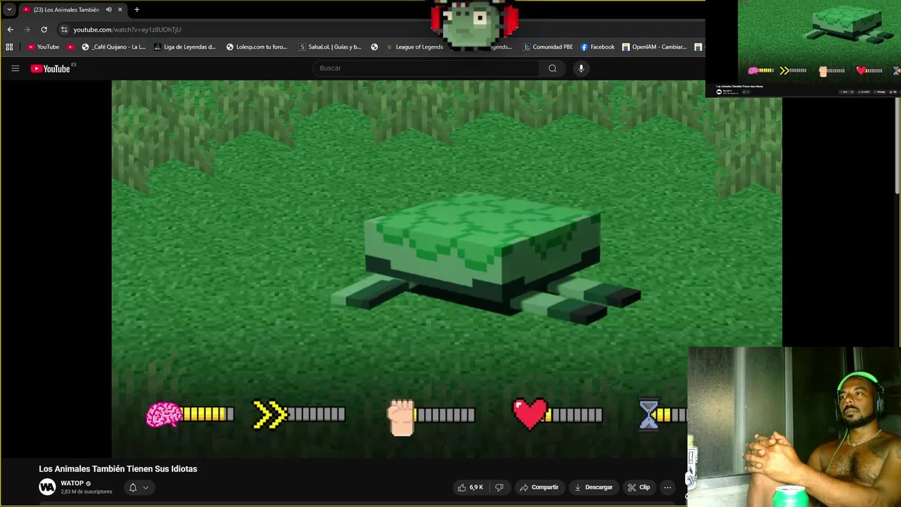The width and height of the screenshot is (901, 507).
Task: Click the youtube.com URL address bar
Action: pyautogui.click(x=127, y=30)
